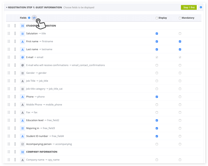Open three-dot menu for Company name row
Screen dimensions: 208x166
15,160
